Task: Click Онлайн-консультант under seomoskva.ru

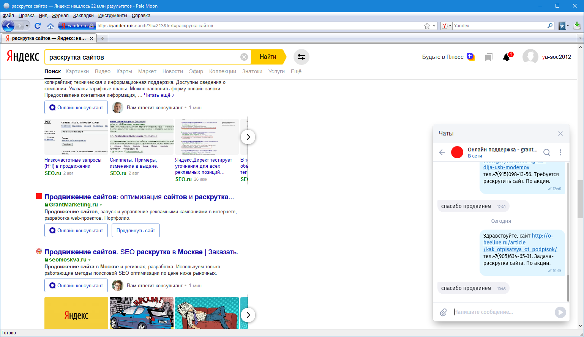Action: point(76,285)
